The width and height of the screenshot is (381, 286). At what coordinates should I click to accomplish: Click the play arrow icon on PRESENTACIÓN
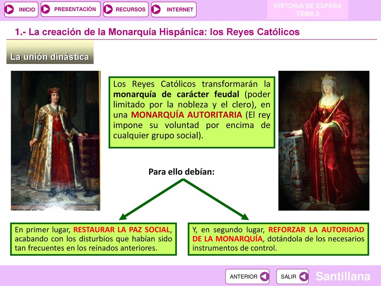click(45, 9)
